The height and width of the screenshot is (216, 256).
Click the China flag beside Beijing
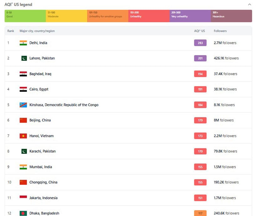click(x=23, y=120)
